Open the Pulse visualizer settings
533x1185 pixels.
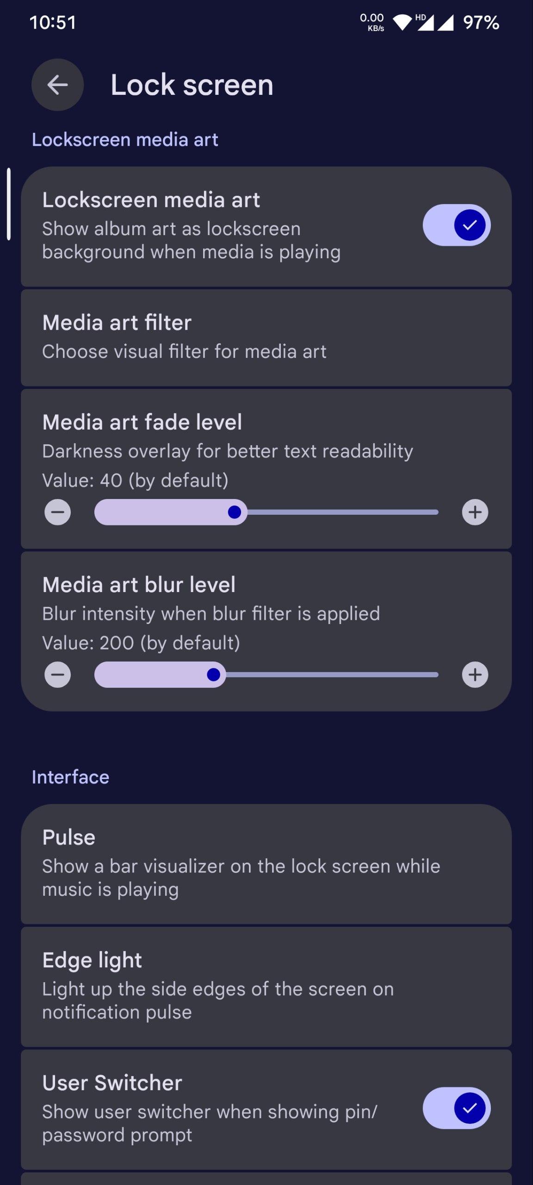point(266,863)
